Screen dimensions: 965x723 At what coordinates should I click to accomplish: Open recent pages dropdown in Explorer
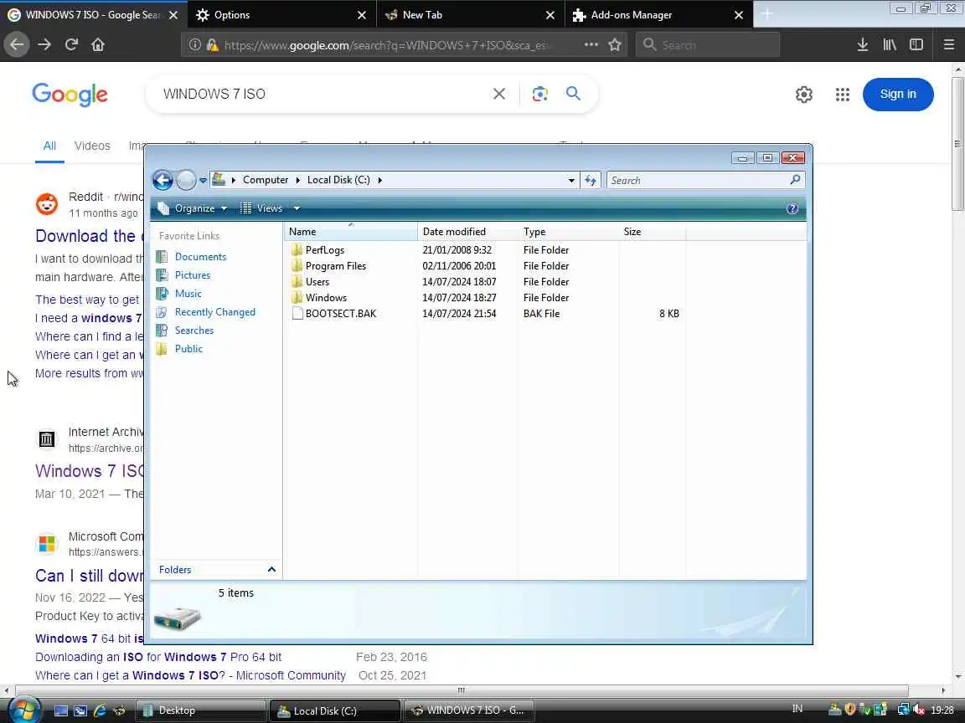pos(203,181)
